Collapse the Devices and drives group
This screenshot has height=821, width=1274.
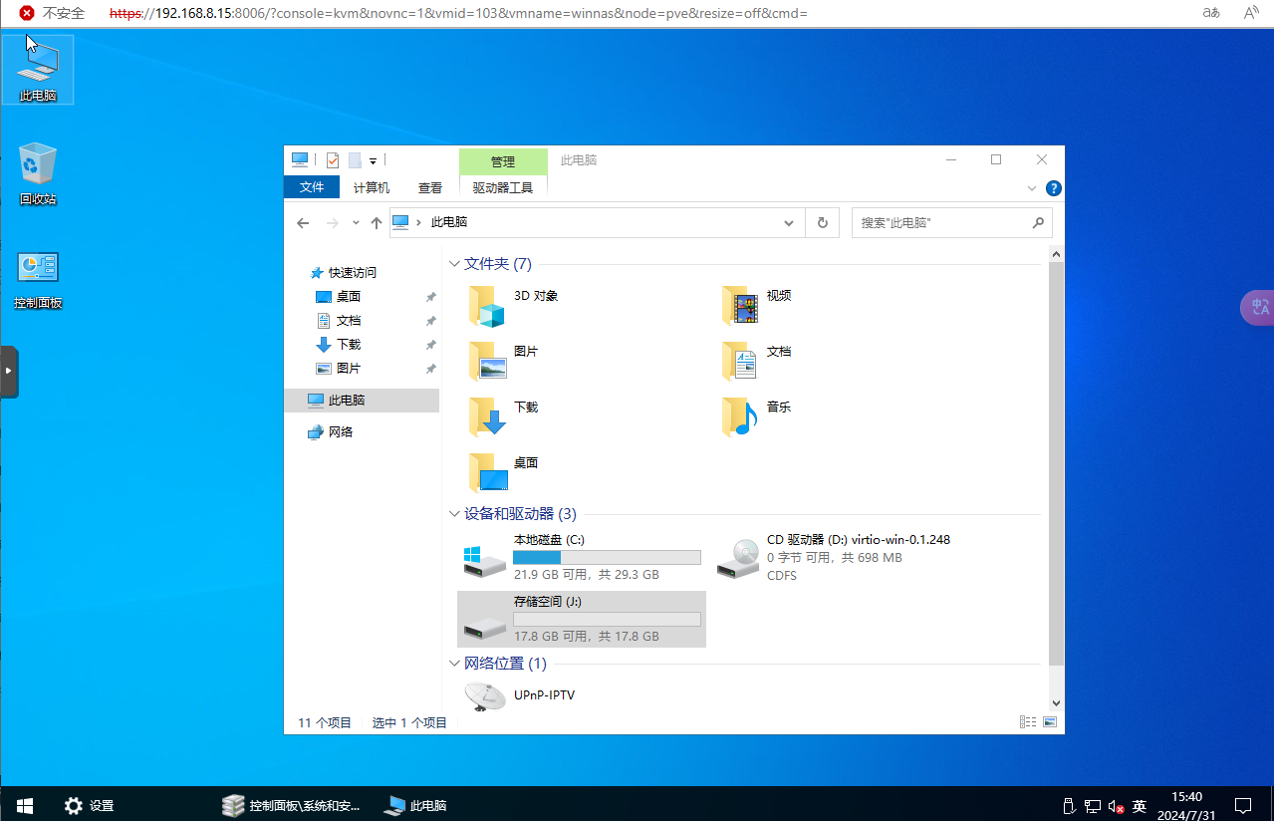455,514
